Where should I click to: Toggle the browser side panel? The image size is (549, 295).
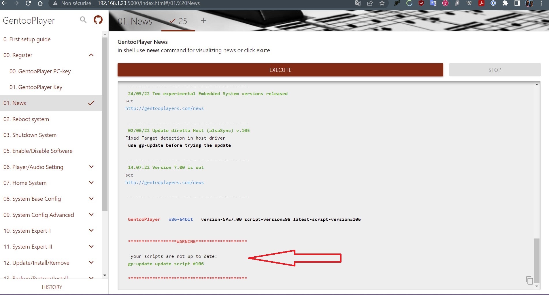[517, 3]
